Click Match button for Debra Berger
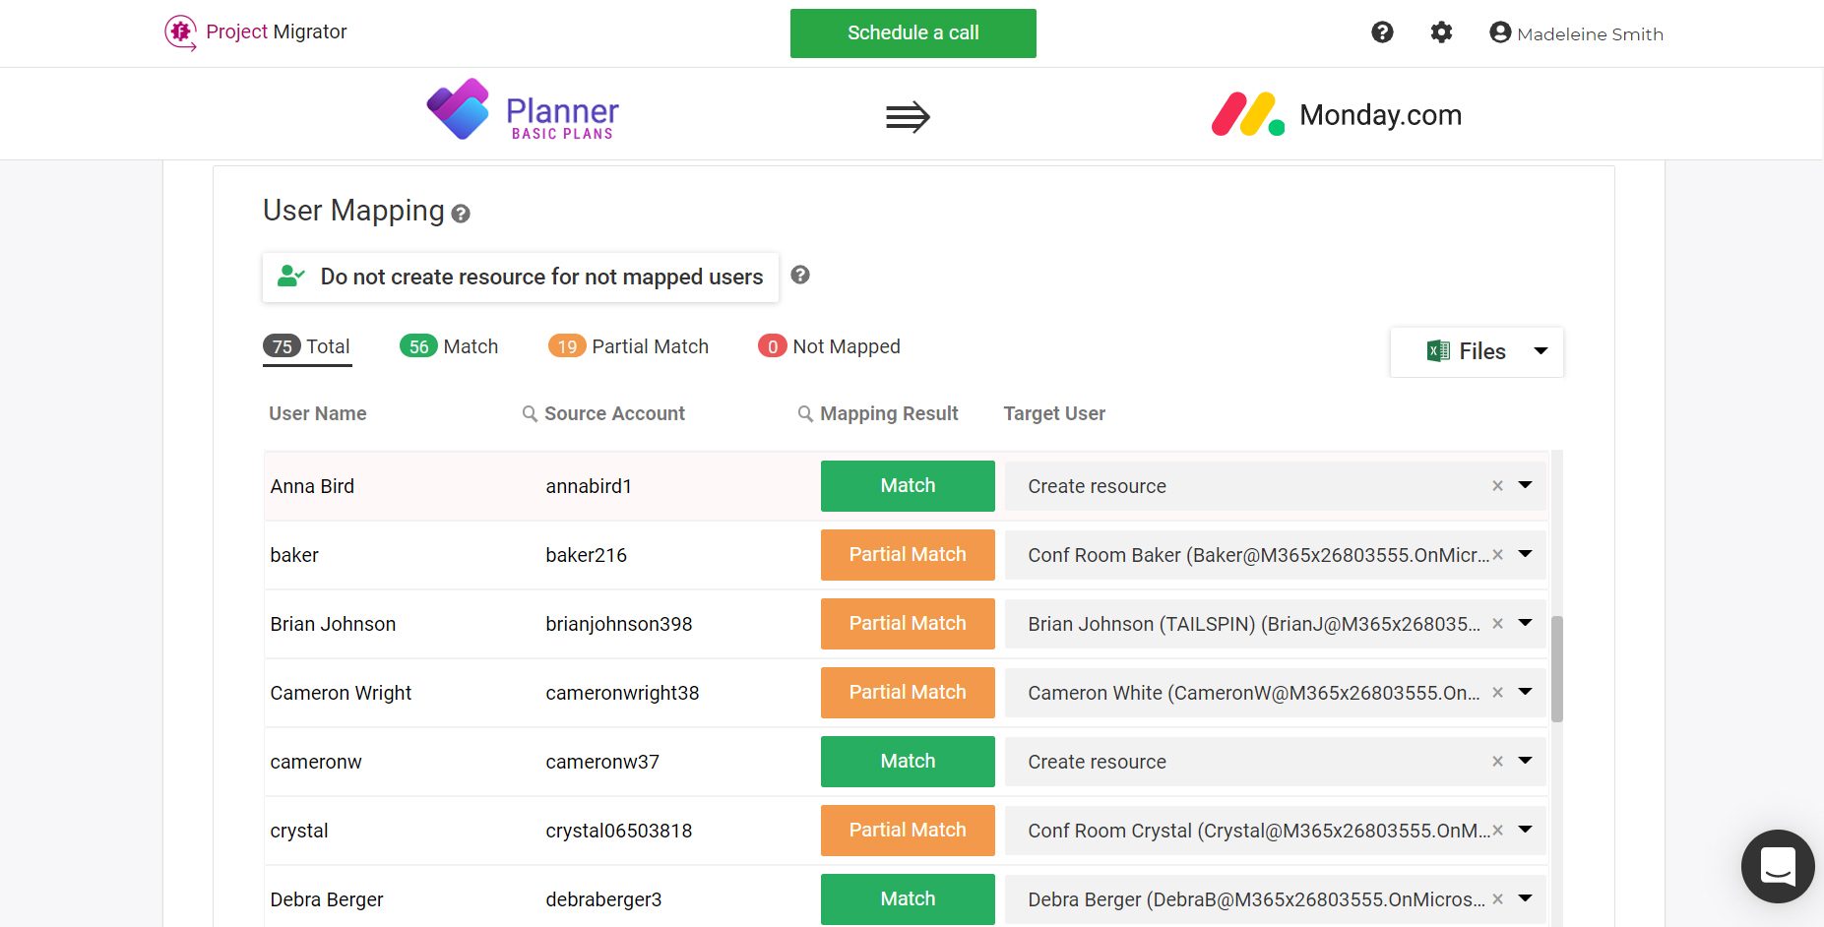Viewport: 1824px width, 927px height. click(x=908, y=899)
